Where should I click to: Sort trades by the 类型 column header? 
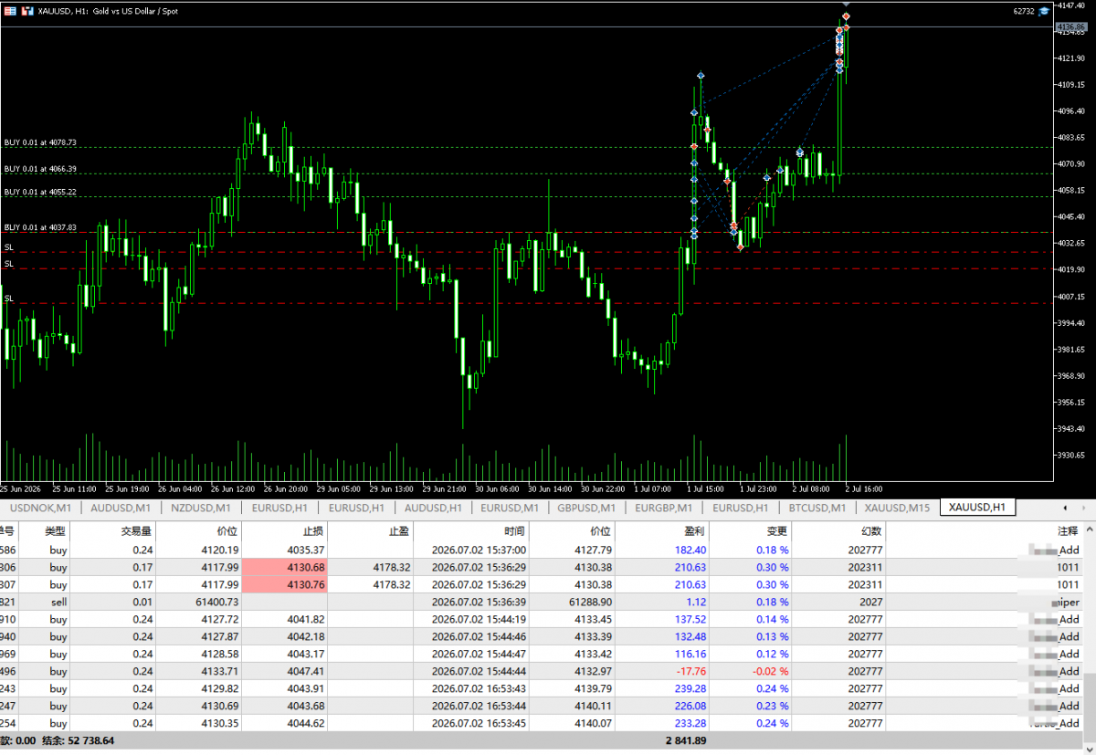(x=56, y=530)
